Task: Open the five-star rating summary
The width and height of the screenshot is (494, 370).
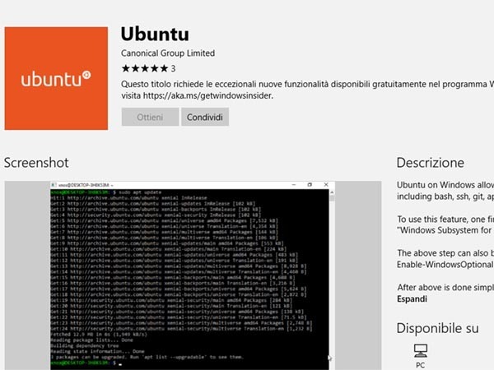Action: tap(148, 68)
